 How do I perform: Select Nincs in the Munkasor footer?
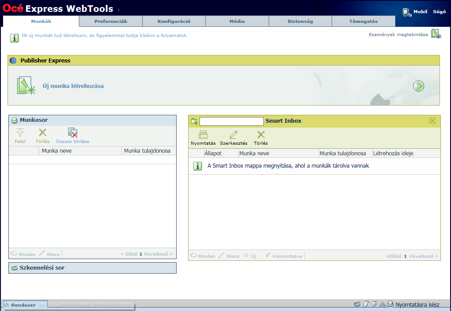pyautogui.click(x=49, y=254)
